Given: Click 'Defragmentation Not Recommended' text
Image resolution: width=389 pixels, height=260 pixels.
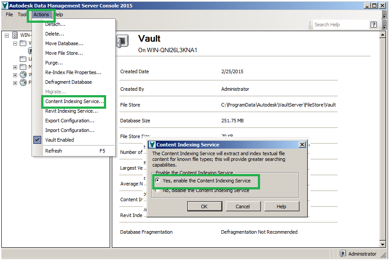Looking at the screenshot, I should (x=259, y=232).
